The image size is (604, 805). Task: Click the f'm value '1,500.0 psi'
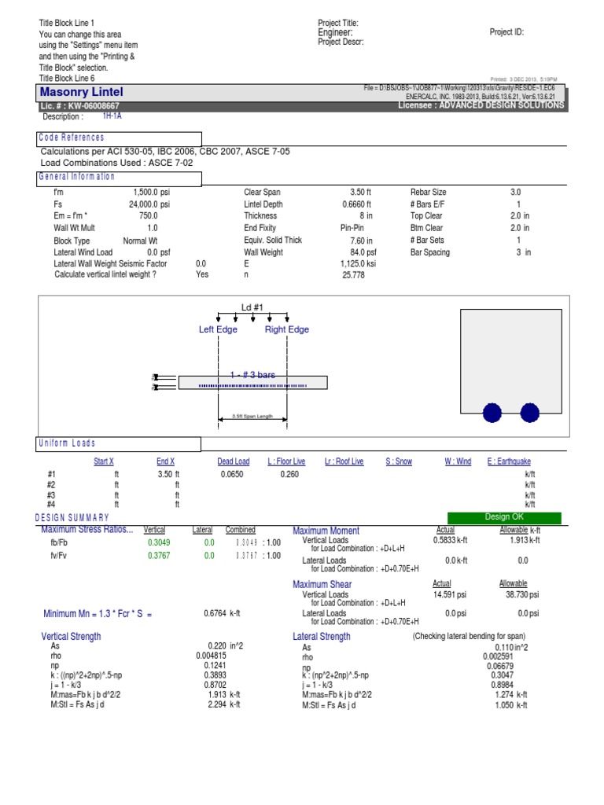point(152,192)
